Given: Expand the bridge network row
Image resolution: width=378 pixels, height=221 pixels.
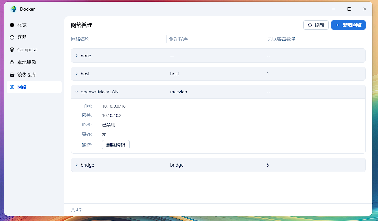Looking at the screenshot, I should click(76, 165).
